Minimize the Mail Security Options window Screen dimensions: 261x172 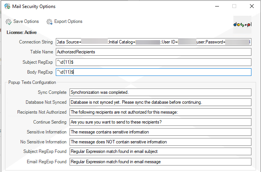coord(217,6)
